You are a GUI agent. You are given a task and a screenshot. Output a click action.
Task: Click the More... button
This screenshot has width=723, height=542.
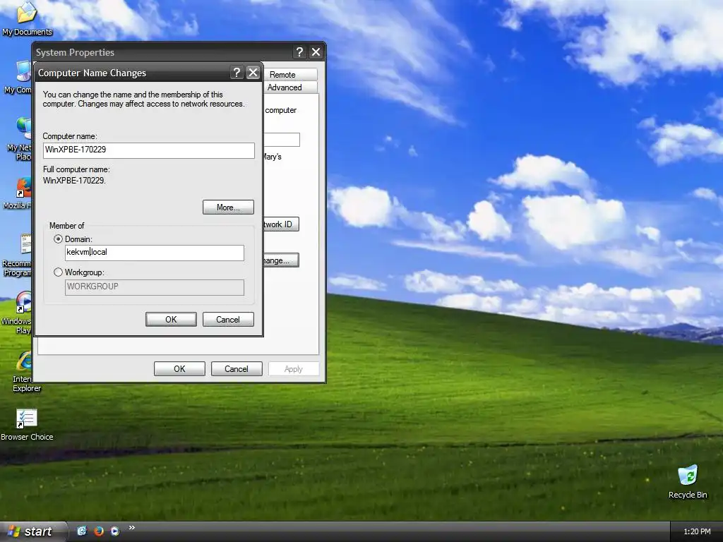pyautogui.click(x=228, y=207)
